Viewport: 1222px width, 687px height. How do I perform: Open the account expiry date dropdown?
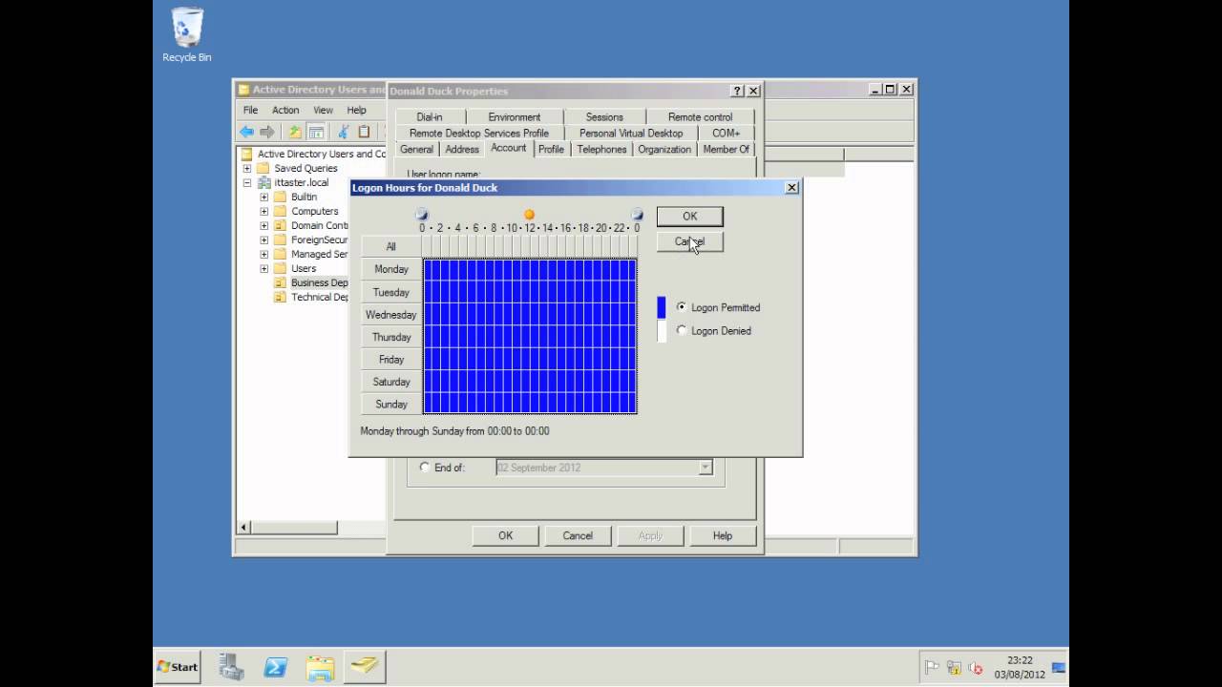[x=706, y=468]
